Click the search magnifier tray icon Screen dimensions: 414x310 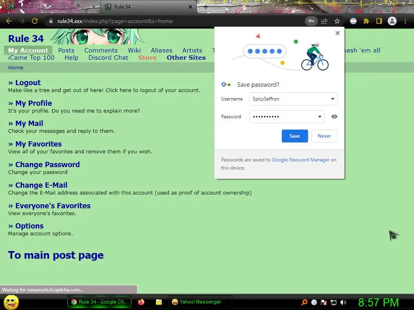tap(304, 302)
